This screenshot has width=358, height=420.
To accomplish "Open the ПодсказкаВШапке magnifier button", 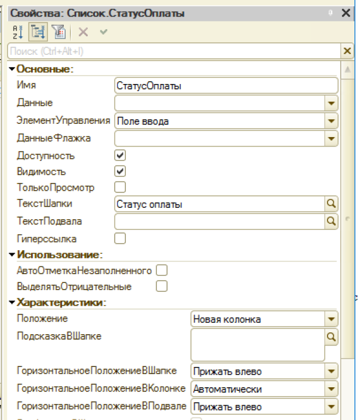I will point(332,336).
